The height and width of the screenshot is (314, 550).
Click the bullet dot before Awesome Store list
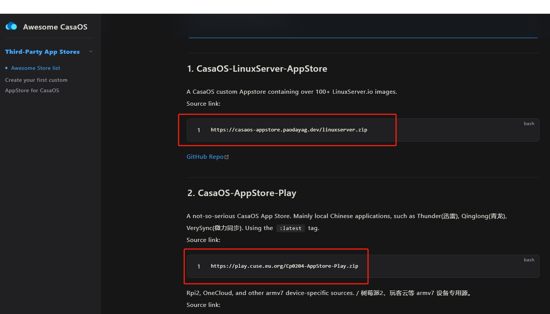(x=6, y=68)
